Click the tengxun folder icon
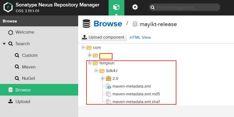The width and height of the screenshot is (234, 117). (x=96, y=63)
